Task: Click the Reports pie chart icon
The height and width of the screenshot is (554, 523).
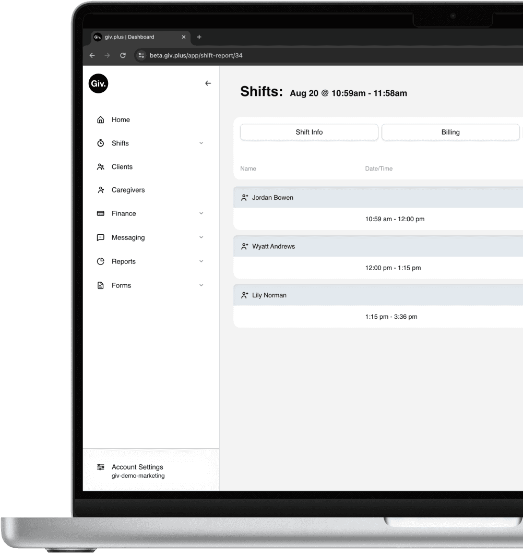Action: (100, 261)
